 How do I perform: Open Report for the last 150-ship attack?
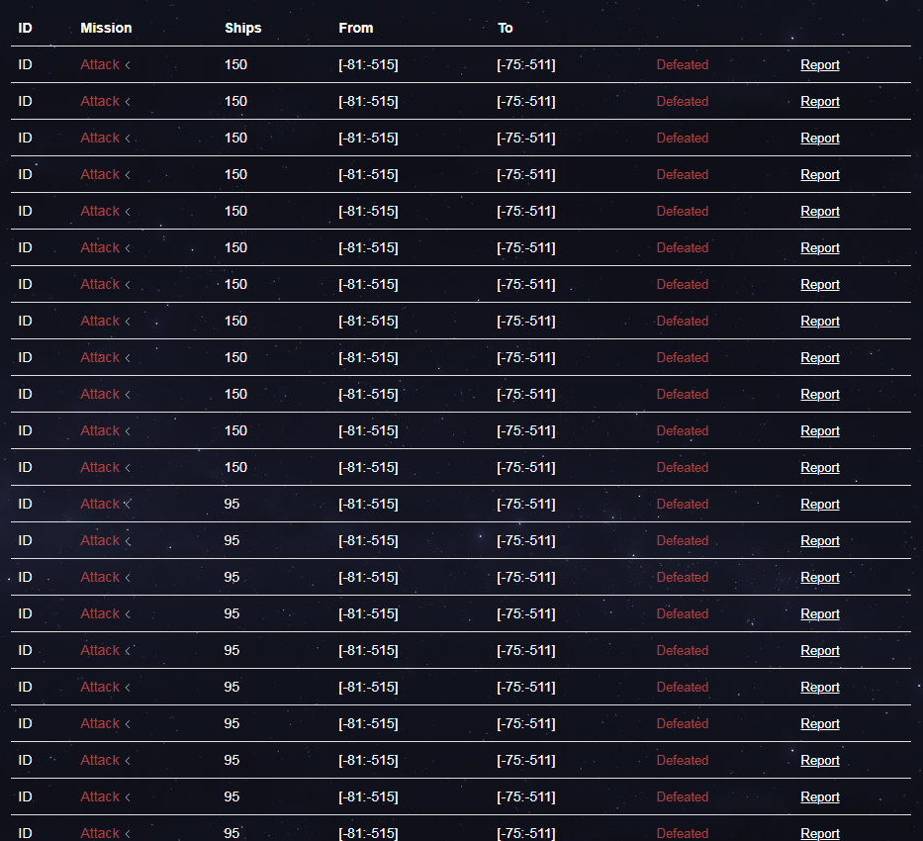click(x=819, y=468)
